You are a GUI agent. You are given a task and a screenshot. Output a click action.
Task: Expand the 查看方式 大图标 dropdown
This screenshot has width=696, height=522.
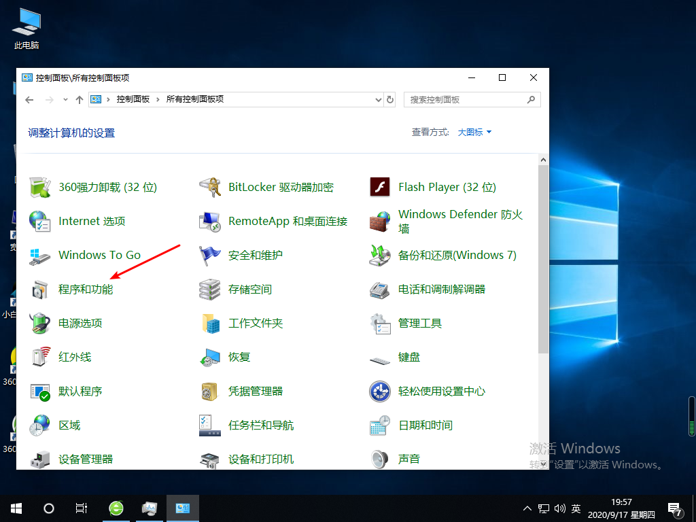tap(474, 133)
